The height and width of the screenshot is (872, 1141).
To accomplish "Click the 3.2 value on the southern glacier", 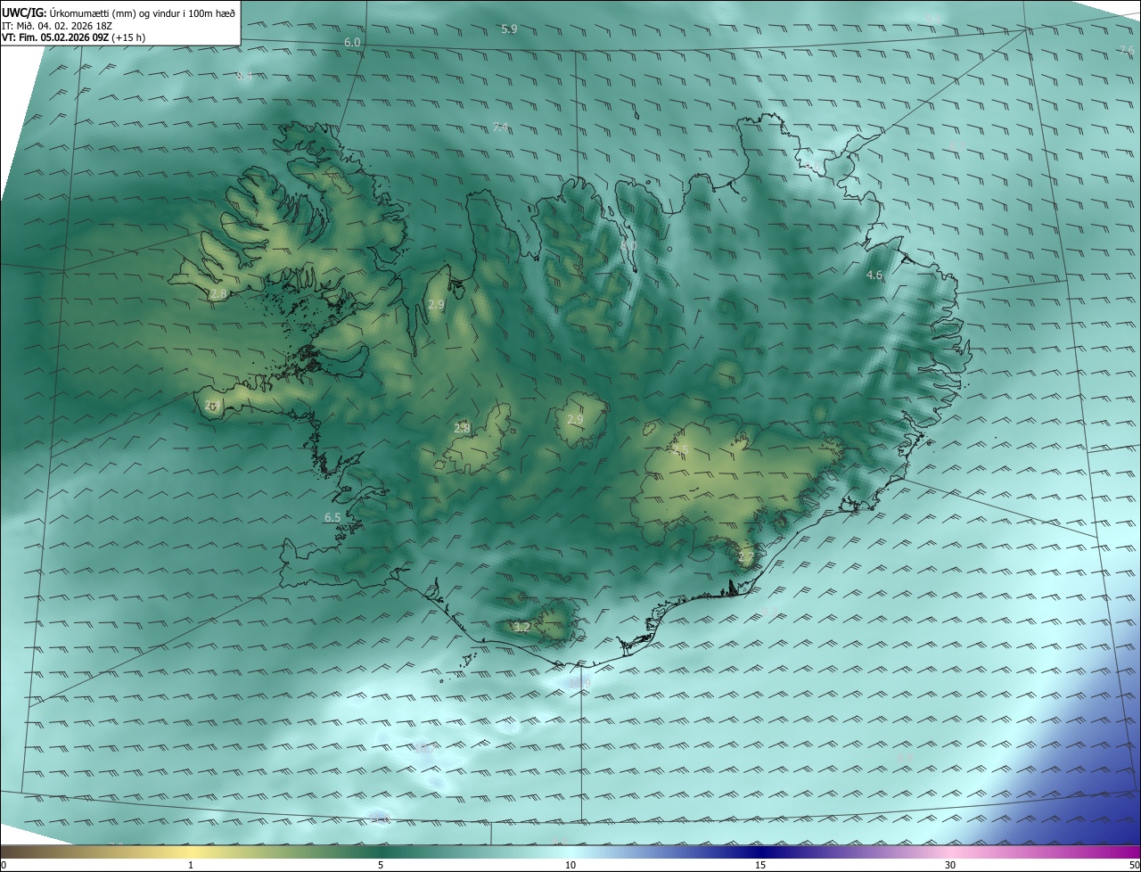I will click(522, 628).
